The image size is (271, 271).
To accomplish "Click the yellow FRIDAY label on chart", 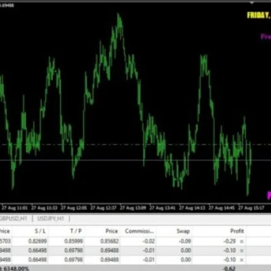I will tap(259, 16).
